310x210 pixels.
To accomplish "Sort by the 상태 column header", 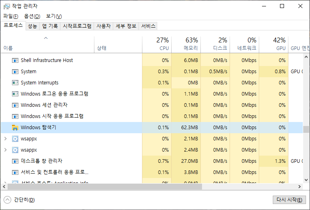I will coord(118,45).
